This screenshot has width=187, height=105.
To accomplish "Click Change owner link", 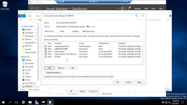I will click(x=92, y=27).
